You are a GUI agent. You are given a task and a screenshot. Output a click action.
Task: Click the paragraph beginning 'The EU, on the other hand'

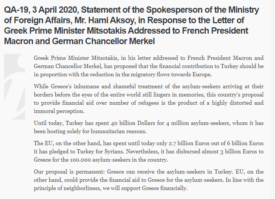point(149,151)
